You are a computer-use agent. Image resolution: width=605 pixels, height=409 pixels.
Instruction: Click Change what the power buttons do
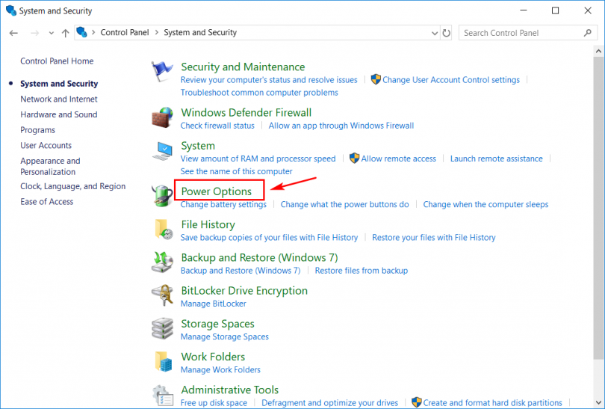tap(344, 204)
